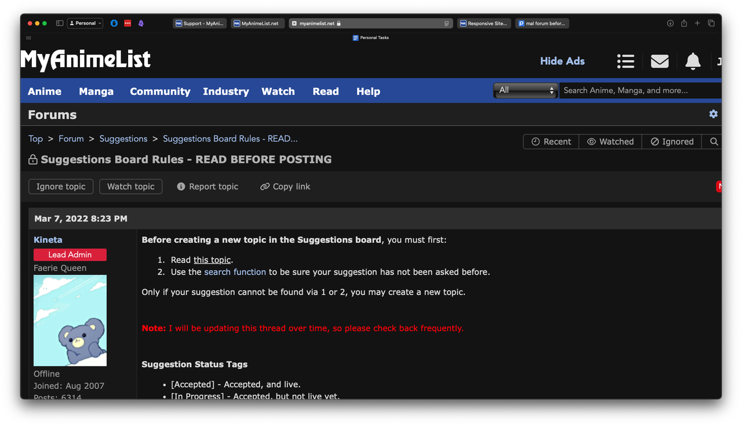Open forum settings gear icon
Screen dimensions: 742x426
[714, 114]
